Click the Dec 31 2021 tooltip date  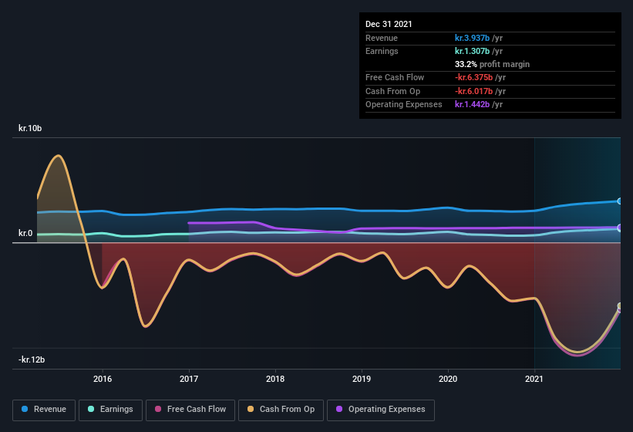(x=389, y=24)
